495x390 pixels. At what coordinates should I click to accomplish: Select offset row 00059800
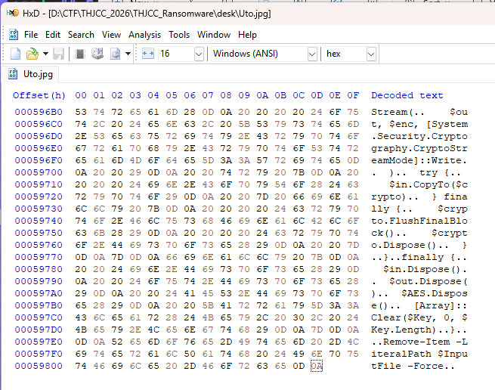point(39,366)
